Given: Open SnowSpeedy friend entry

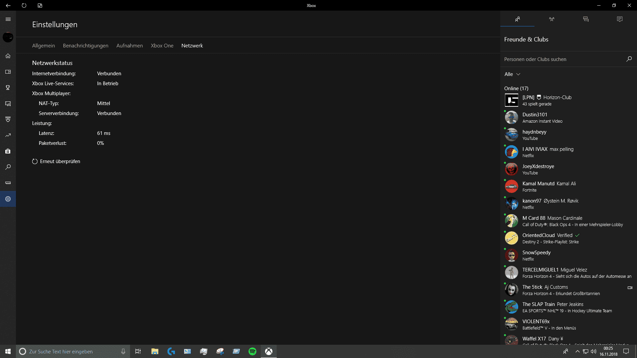Looking at the screenshot, I should click(569, 256).
